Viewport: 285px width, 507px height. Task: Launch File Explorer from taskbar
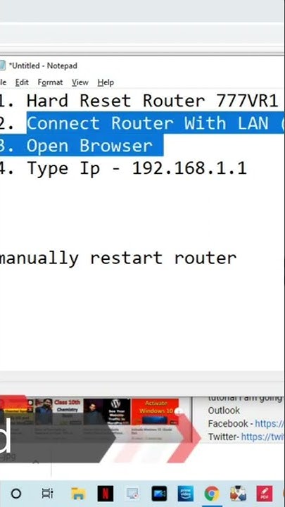[79, 494]
